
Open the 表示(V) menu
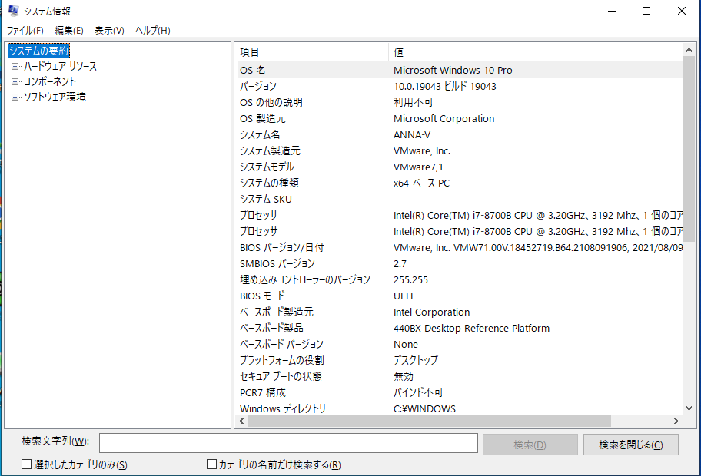pyautogui.click(x=109, y=31)
